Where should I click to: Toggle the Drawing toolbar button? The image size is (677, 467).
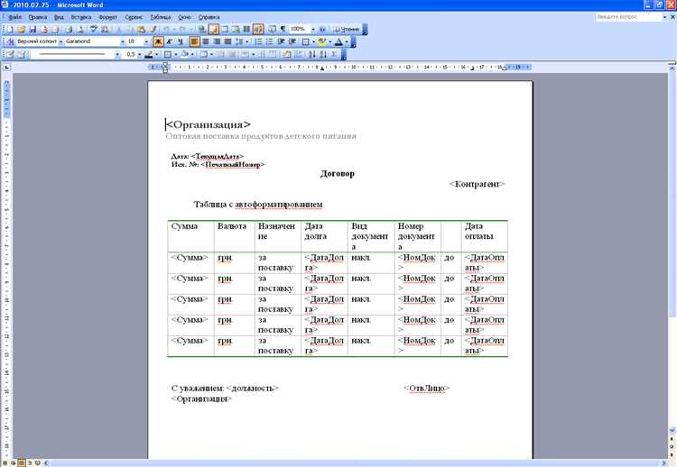(x=258, y=30)
